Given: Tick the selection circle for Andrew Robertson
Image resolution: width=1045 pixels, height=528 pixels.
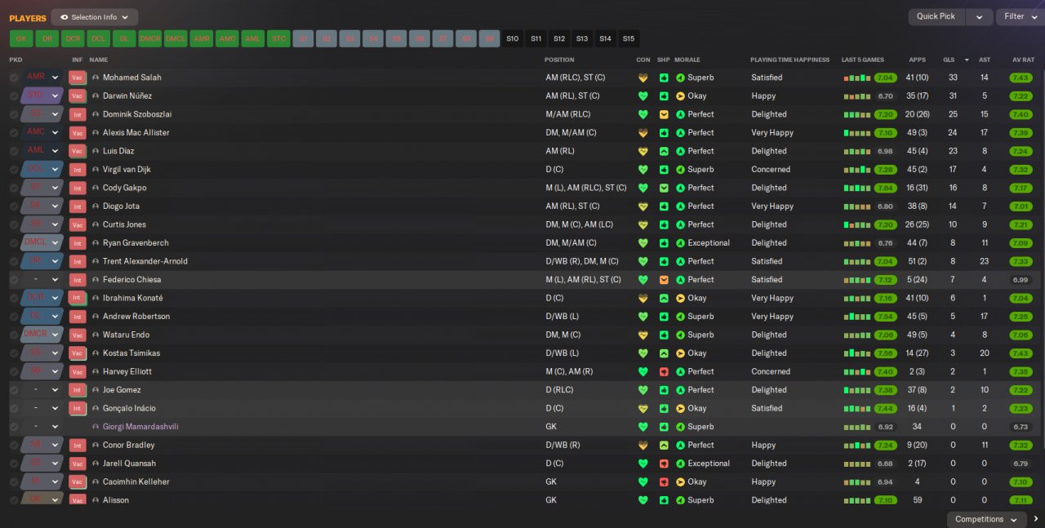Looking at the screenshot, I should [14, 317].
